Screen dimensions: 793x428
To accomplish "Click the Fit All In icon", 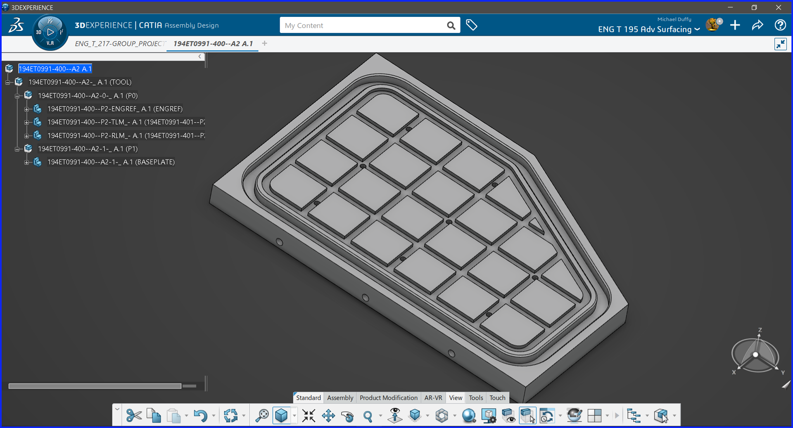I will pos(309,415).
